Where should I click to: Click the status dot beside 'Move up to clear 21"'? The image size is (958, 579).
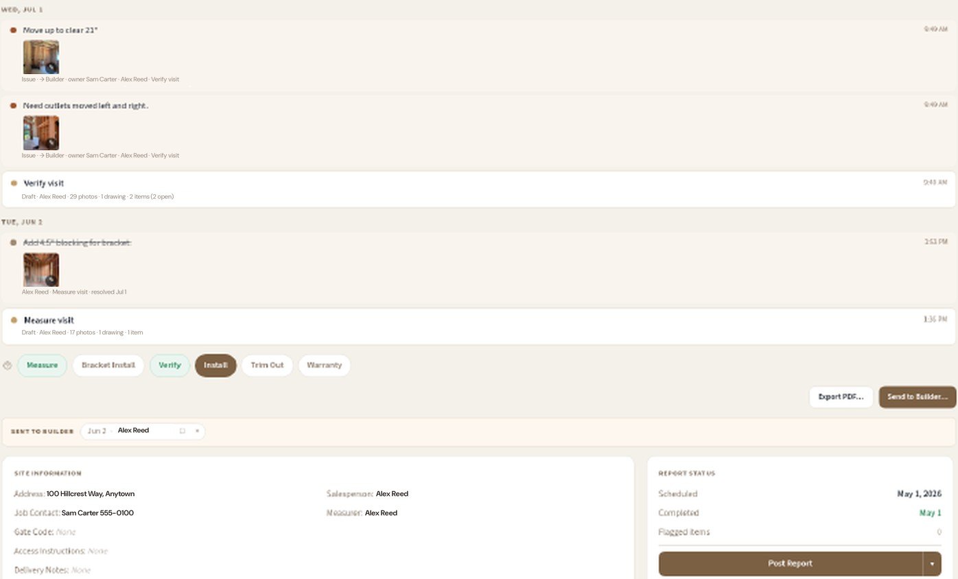(13, 30)
